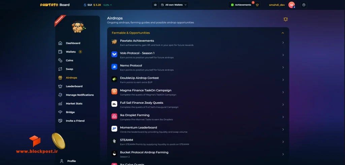Expand Full Sail Finance Zealy Quests chevron
345x165 pixels.
pyautogui.click(x=283, y=104)
